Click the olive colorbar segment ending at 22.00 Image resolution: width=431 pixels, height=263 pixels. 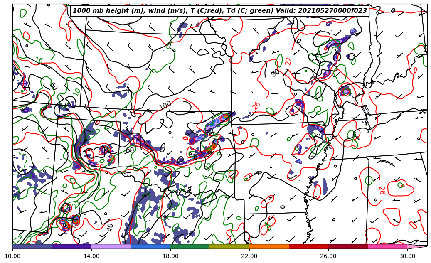[229, 246]
